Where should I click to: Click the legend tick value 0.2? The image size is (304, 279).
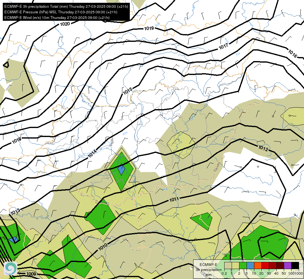(x=224, y=273)
